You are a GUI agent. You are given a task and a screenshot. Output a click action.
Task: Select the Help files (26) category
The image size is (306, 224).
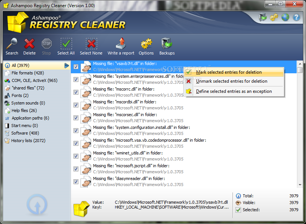click(x=37, y=110)
